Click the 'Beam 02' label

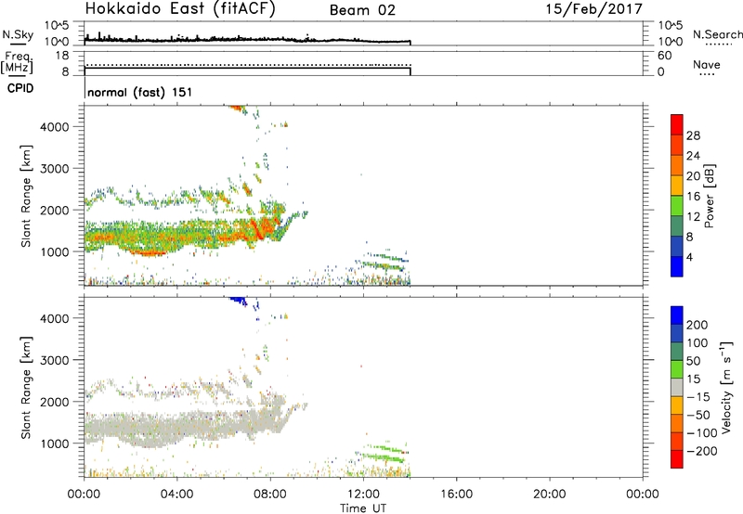[x=362, y=10]
